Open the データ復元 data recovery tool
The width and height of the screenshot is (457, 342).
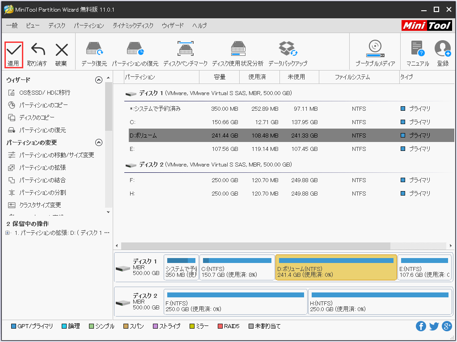click(x=94, y=50)
